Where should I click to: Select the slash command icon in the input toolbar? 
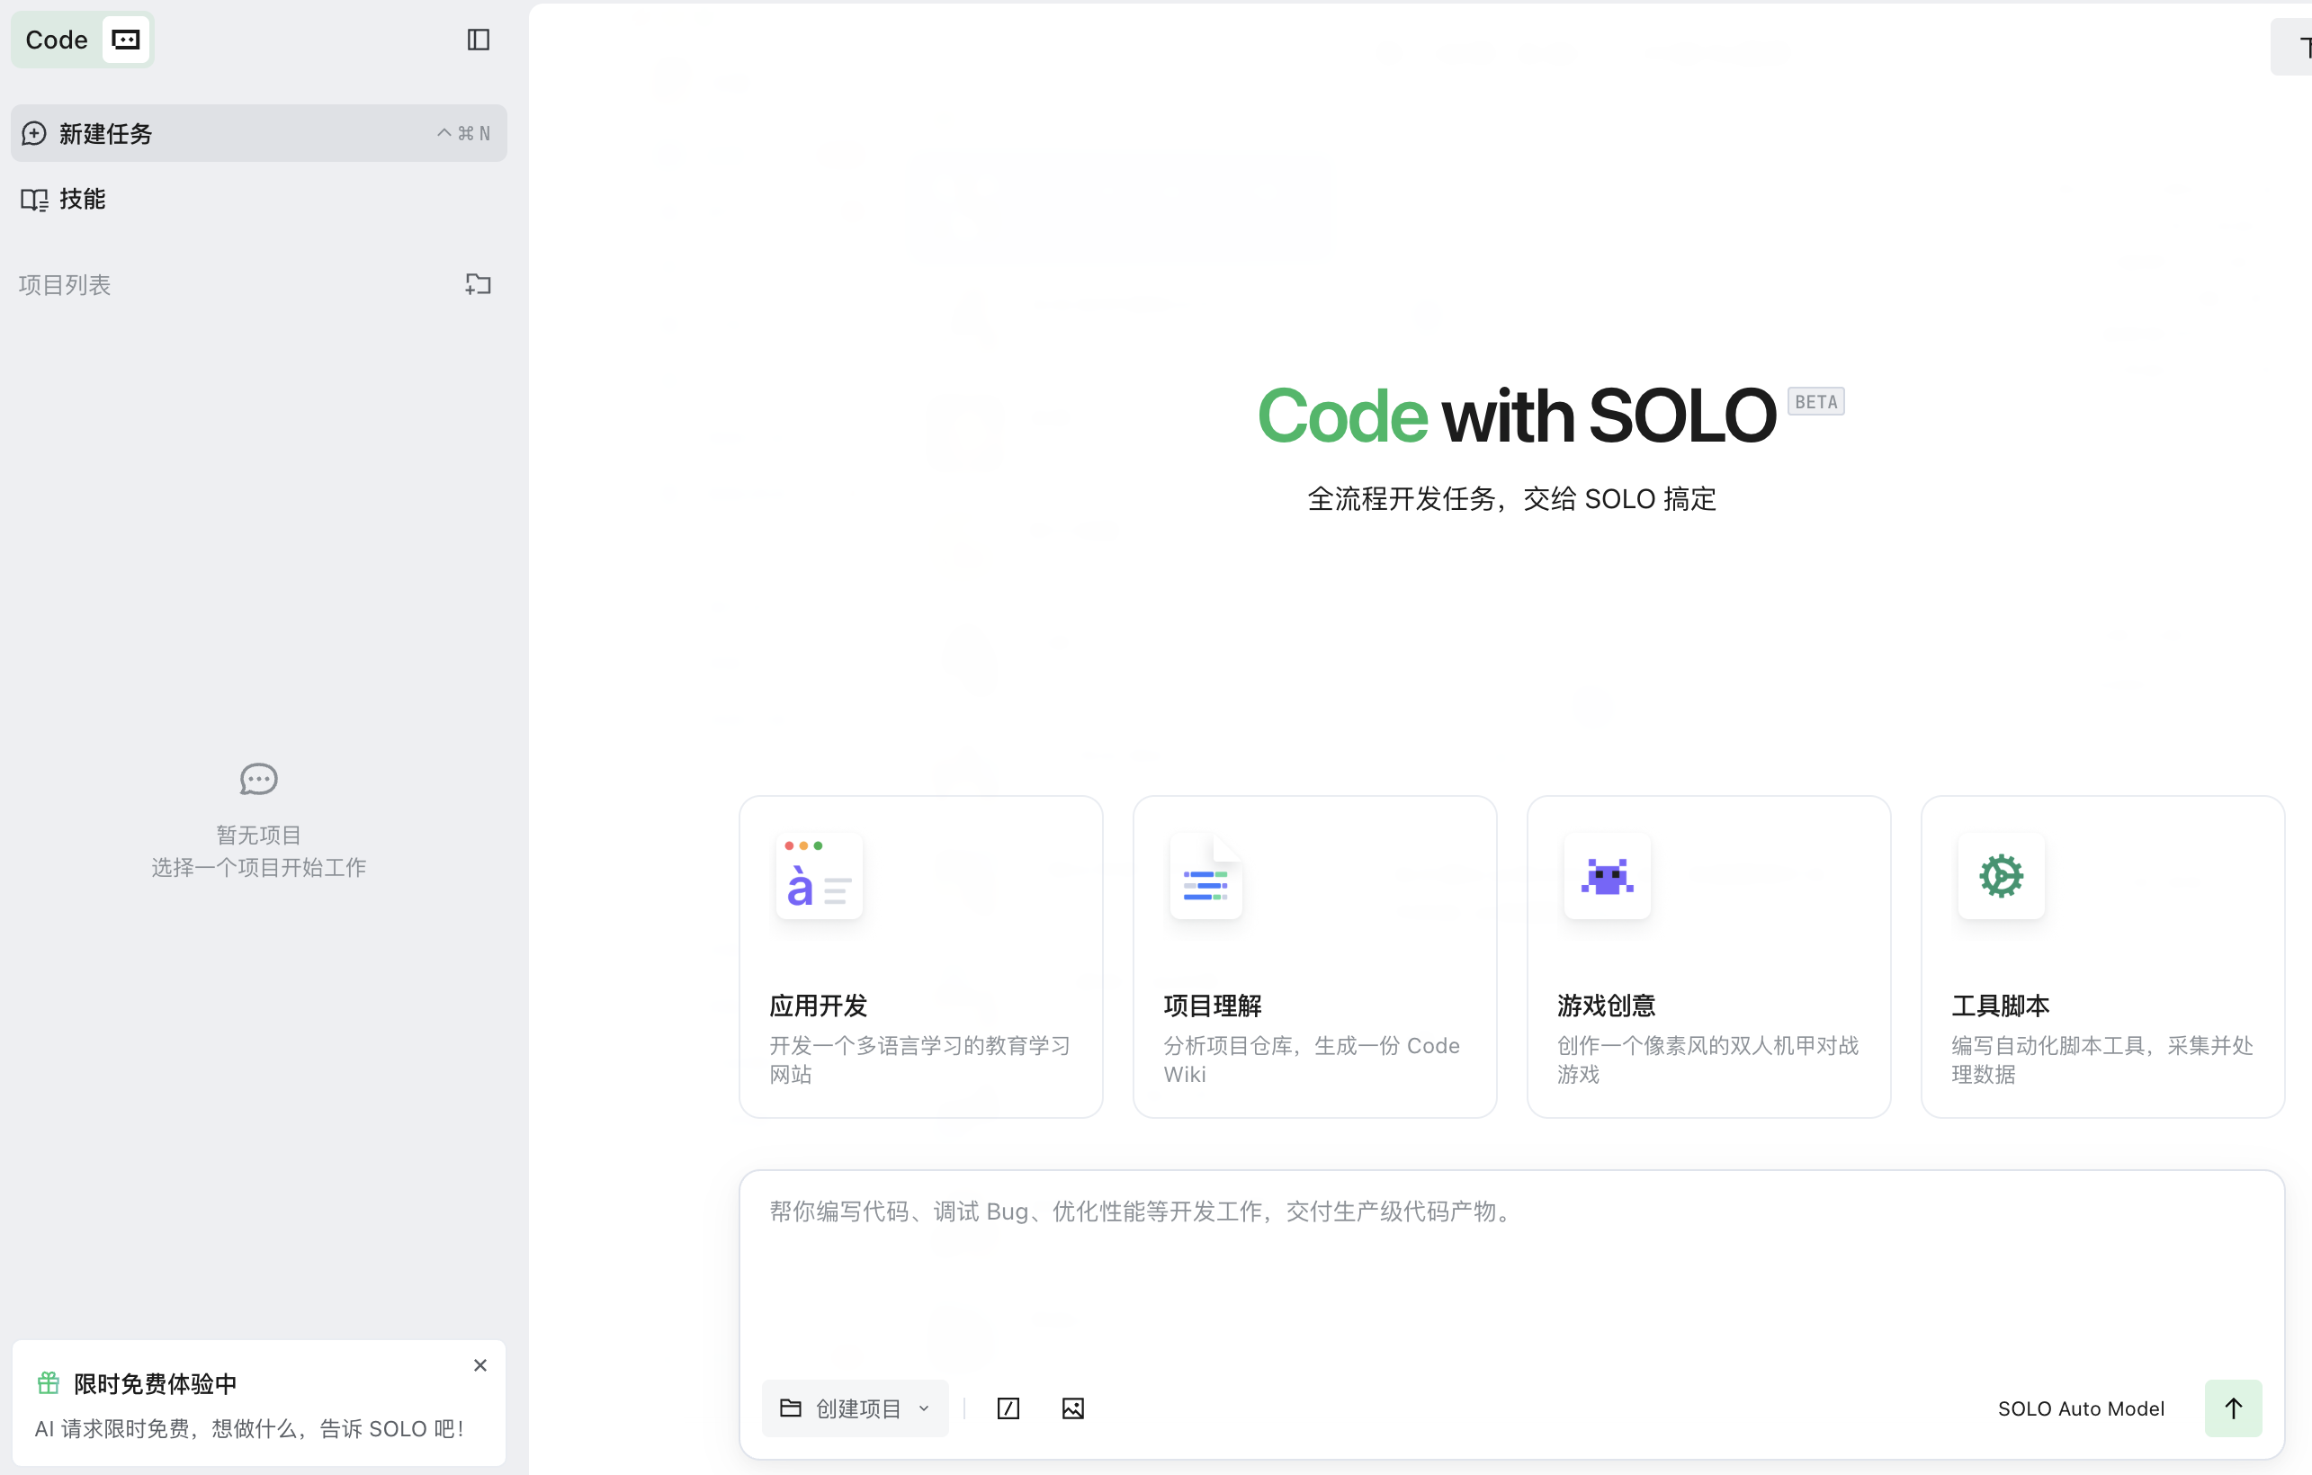tap(1008, 1408)
